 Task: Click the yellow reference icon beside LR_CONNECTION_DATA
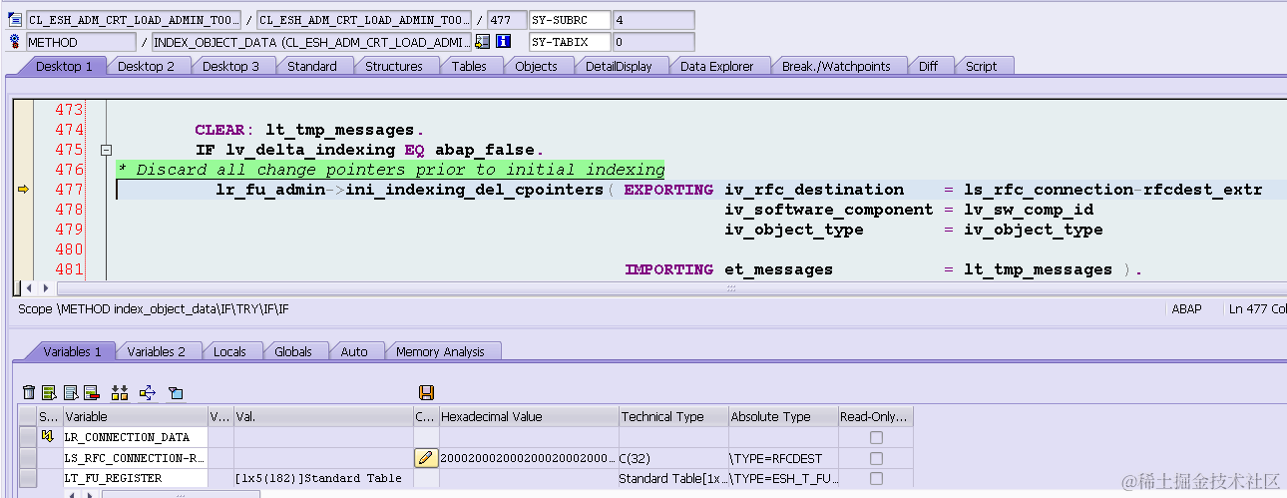pyautogui.click(x=48, y=437)
